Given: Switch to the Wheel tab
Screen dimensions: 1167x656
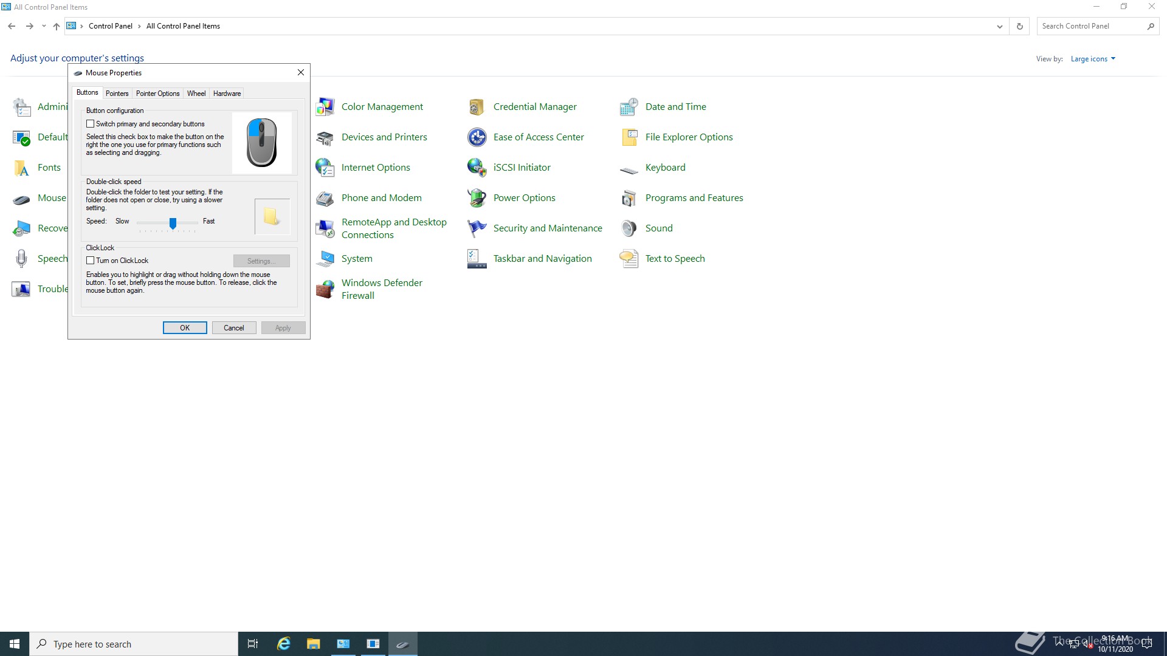Looking at the screenshot, I should [196, 94].
